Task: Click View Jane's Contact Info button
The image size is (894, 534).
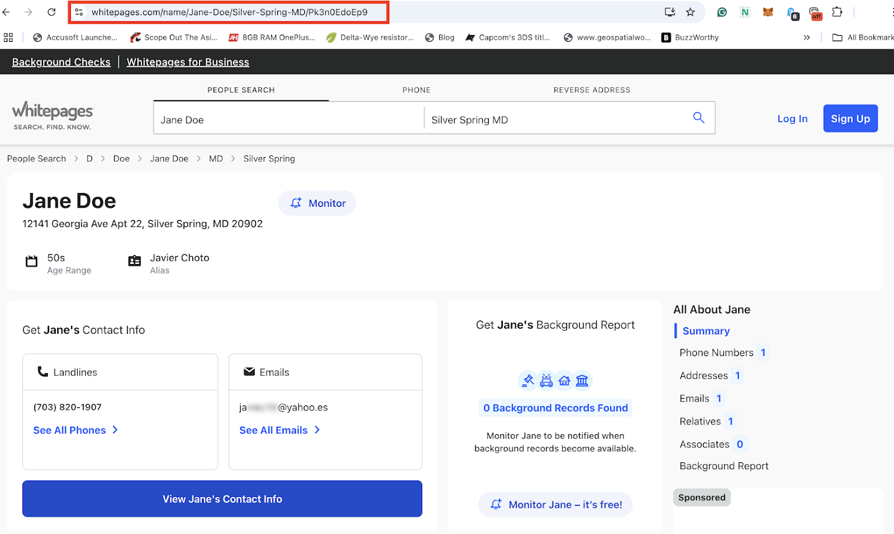Action: point(222,499)
